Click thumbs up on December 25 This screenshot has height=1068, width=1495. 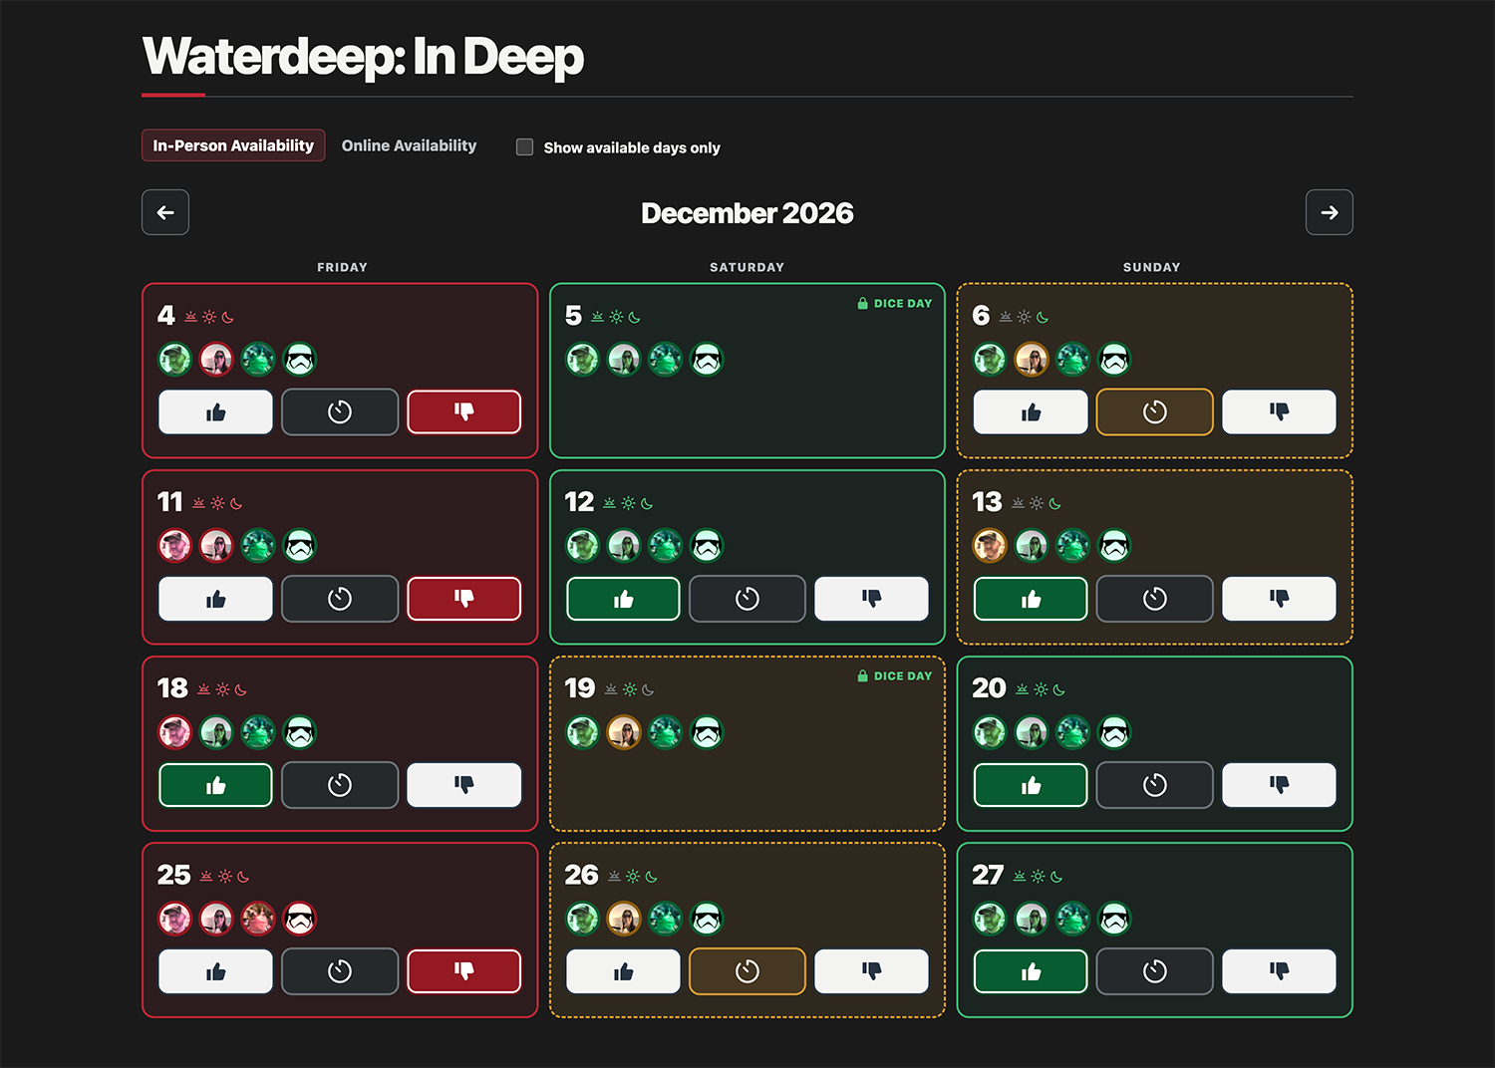[215, 971]
